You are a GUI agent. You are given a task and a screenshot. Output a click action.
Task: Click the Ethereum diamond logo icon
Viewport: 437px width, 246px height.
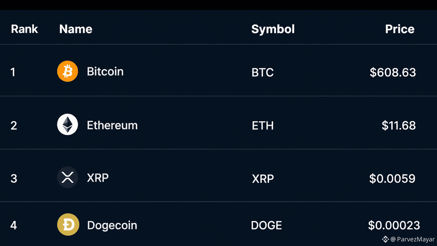click(x=67, y=124)
